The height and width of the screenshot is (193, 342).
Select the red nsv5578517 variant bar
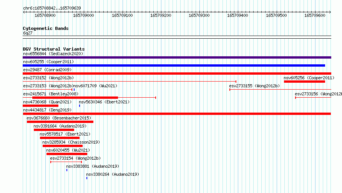pos(60,138)
